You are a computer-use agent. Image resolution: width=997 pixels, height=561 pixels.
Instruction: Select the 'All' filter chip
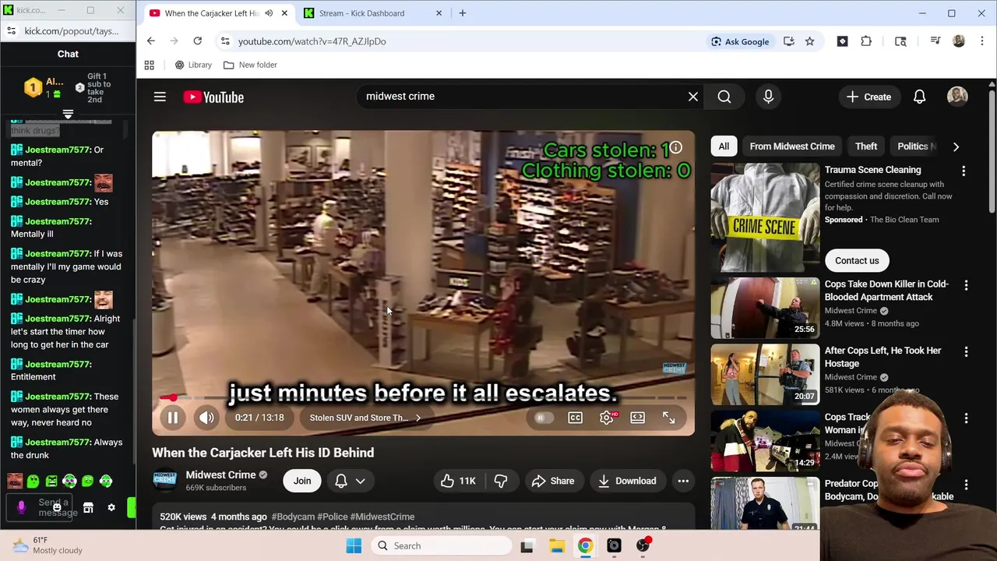coord(724,146)
